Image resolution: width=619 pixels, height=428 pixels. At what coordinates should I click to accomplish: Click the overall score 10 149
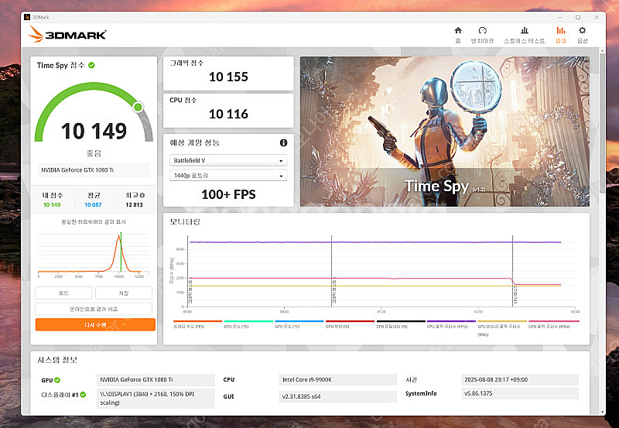pos(94,131)
